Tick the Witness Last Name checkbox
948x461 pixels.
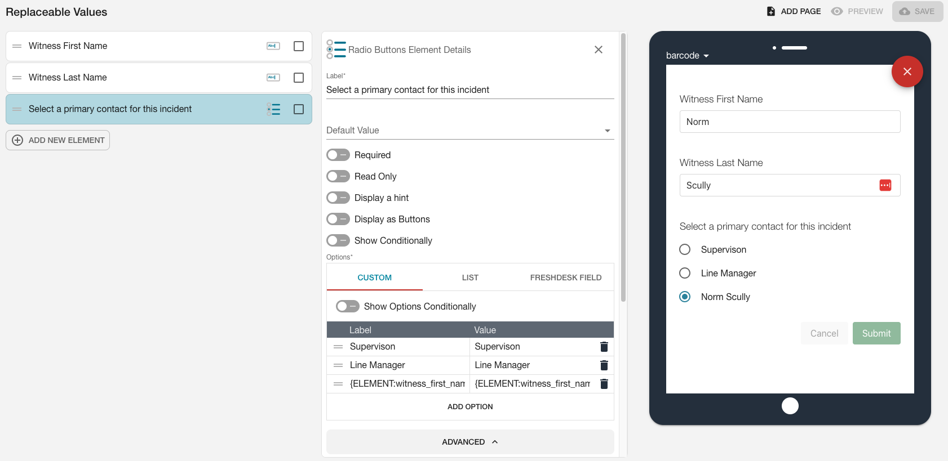pyautogui.click(x=299, y=78)
